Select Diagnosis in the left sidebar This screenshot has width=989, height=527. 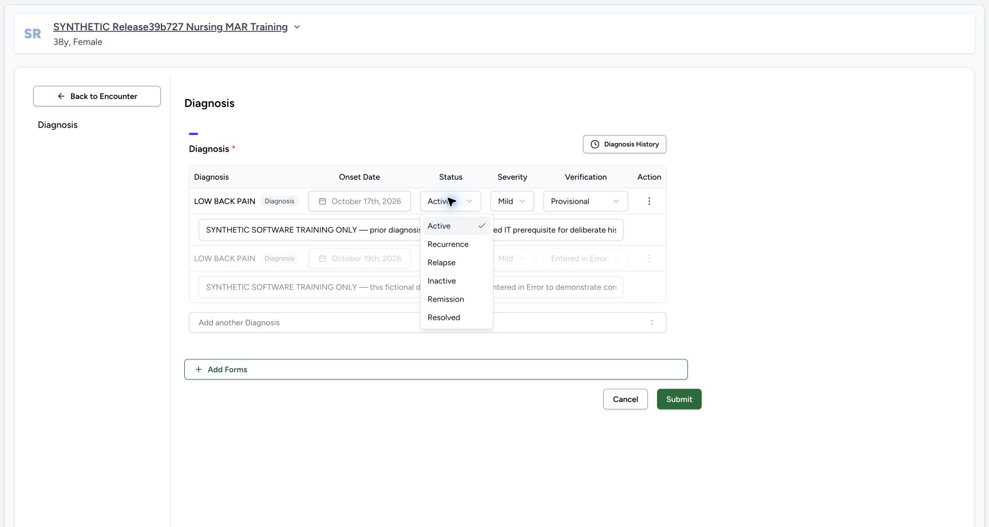[58, 125]
